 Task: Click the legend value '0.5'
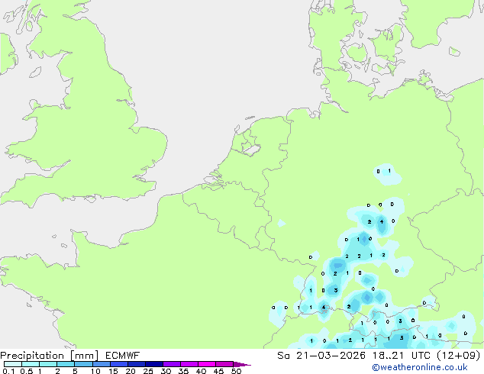[27, 371]
